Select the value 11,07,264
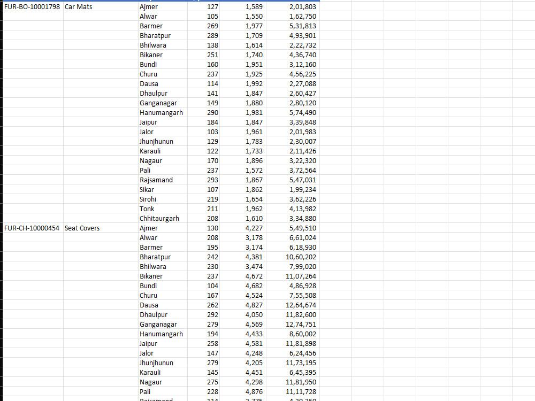The height and width of the screenshot is (401, 535). [x=293, y=276]
